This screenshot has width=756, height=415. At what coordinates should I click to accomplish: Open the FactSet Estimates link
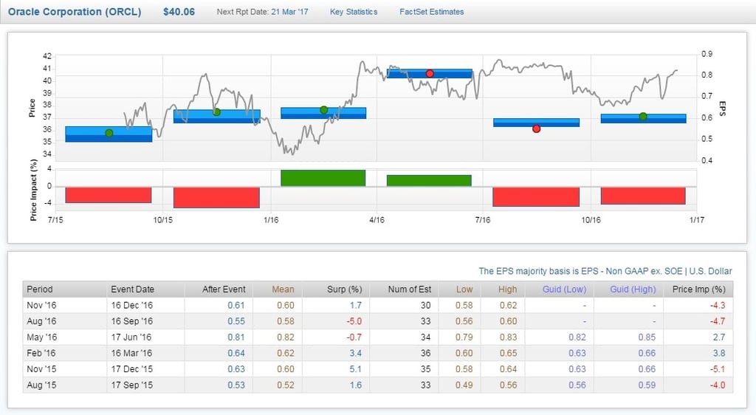pyautogui.click(x=431, y=12)
